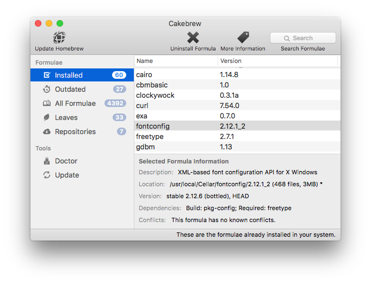
Task: Click version info stable 2.12.6 (bottled)
Action: [x=207, y=196]
